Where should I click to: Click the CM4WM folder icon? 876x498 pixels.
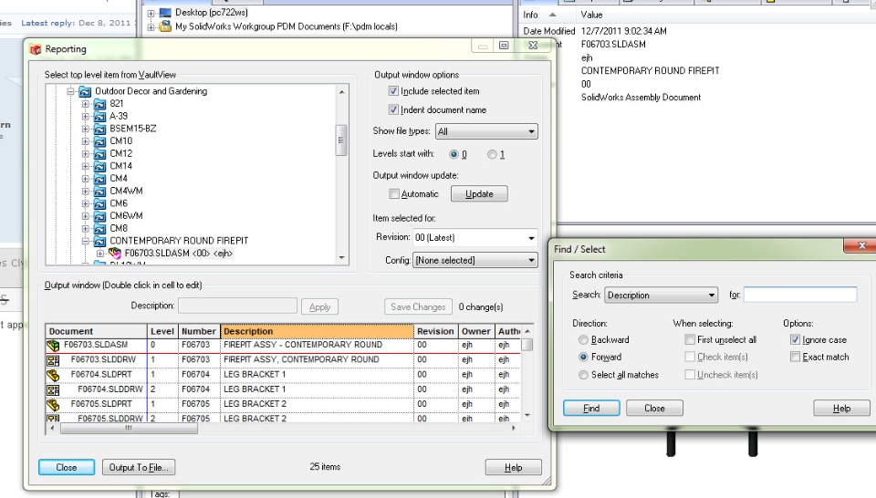click(x=100, y=191)
